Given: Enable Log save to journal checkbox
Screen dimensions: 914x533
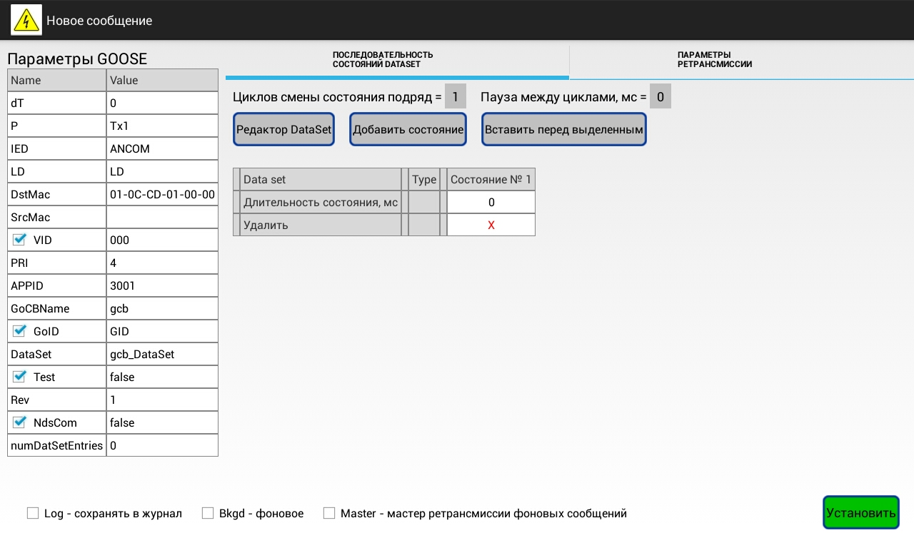Looking at the screenshot, I should tap(33, 513).
